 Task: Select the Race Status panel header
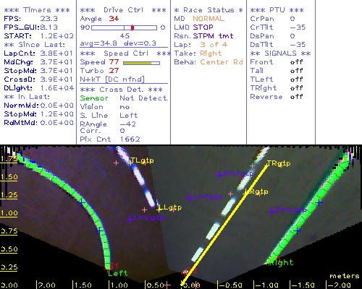click(x=209, y=10)
